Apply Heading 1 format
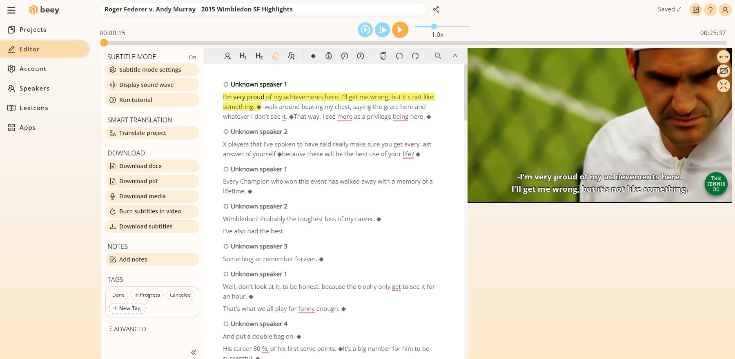 [243, 56]
